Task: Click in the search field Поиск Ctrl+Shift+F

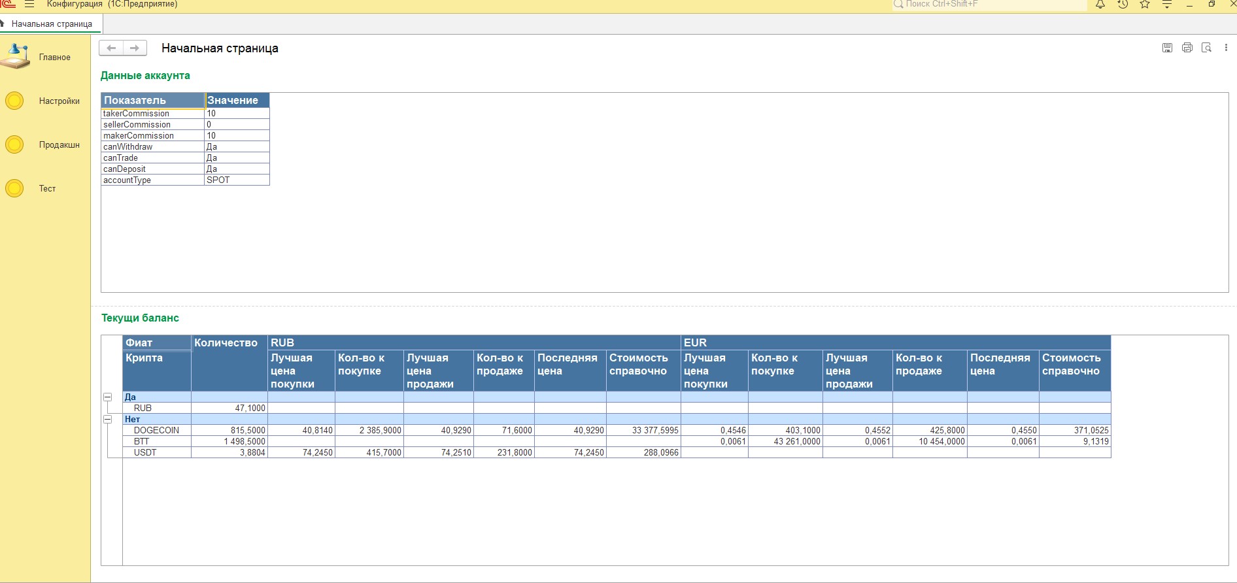Action: (989, 4)
